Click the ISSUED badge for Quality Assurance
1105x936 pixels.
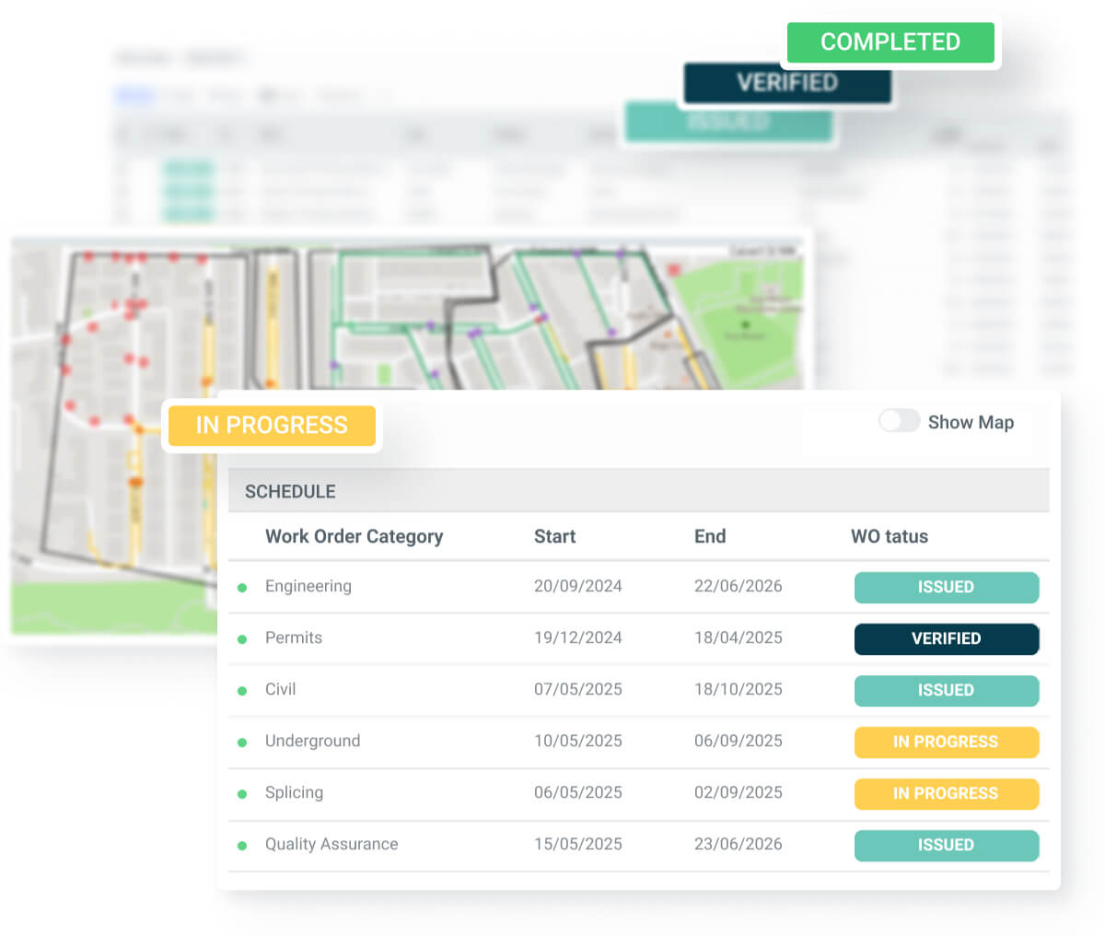pyautogui.click(x=947, y=845)
